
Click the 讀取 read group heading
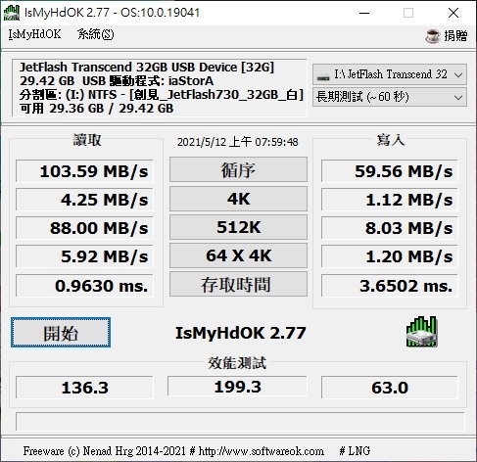(x=87, y=140)
